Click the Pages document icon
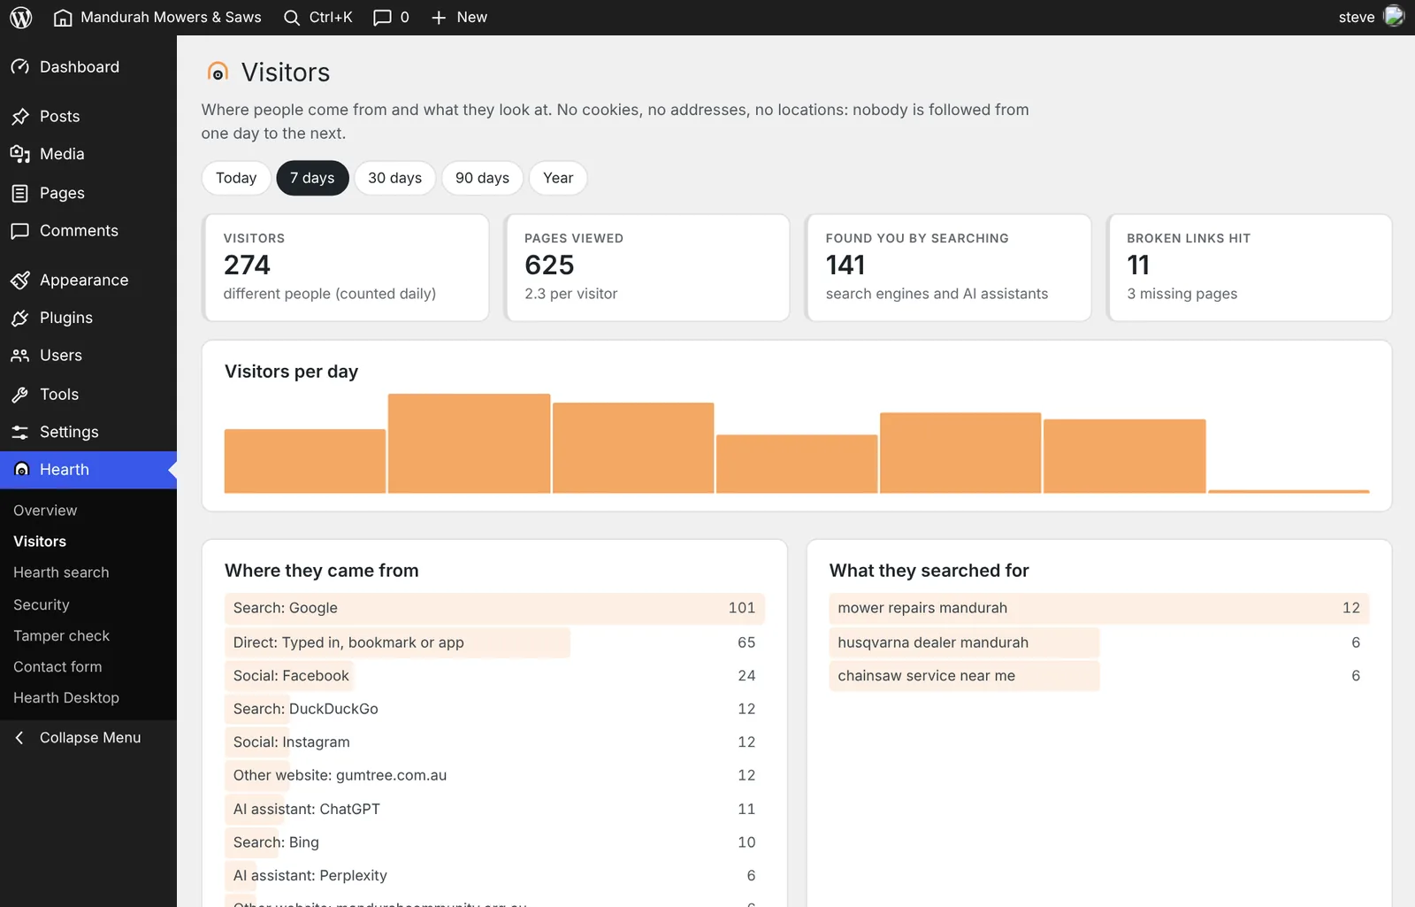 pyautogui.click(x=20, y=193)
